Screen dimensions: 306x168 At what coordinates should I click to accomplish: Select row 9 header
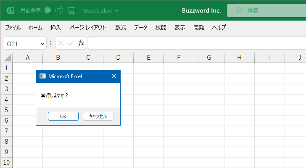[x=6, y=152]
